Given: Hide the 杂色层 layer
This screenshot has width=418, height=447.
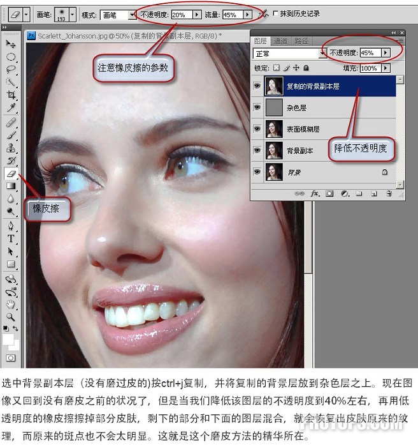Looking at the screenshot, I should tap(257, 107).
